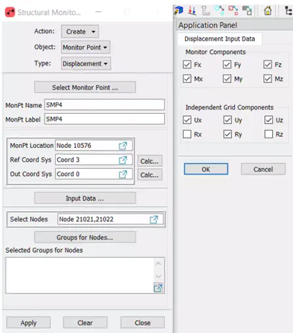Confirm with the OK button

pos(206,169)
